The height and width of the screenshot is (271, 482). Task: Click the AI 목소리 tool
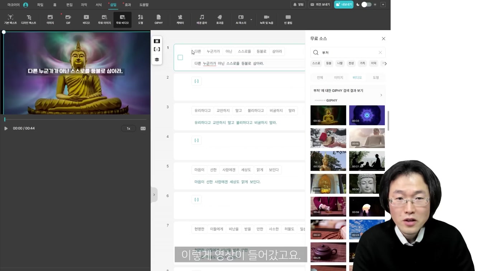click(241, 19)
